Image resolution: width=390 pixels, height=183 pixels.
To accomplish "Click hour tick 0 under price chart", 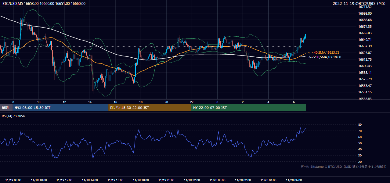I will 217,102.
